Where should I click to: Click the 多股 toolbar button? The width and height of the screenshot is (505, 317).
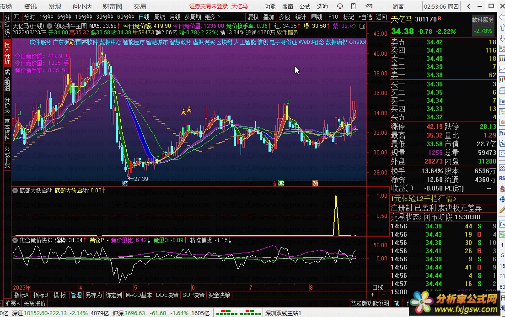(x=285, y=17)
